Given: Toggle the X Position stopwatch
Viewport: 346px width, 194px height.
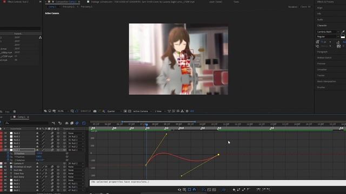Looking at the screenshot, I should tap(8, 153).
